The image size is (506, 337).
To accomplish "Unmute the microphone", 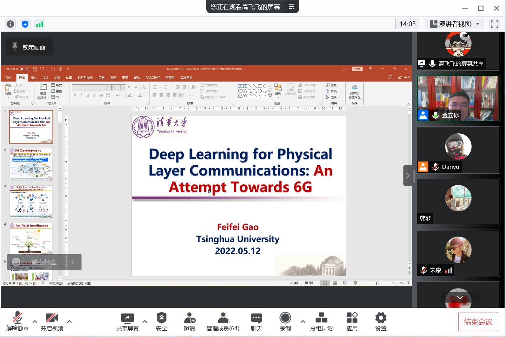I will pyautogui.click(x=17, y=322).
